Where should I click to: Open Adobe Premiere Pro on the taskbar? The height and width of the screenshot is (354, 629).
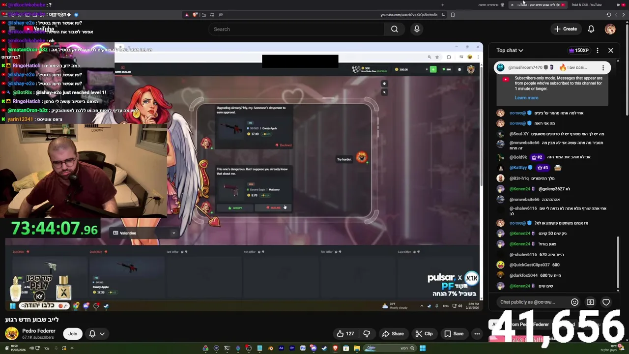point(292,349)
